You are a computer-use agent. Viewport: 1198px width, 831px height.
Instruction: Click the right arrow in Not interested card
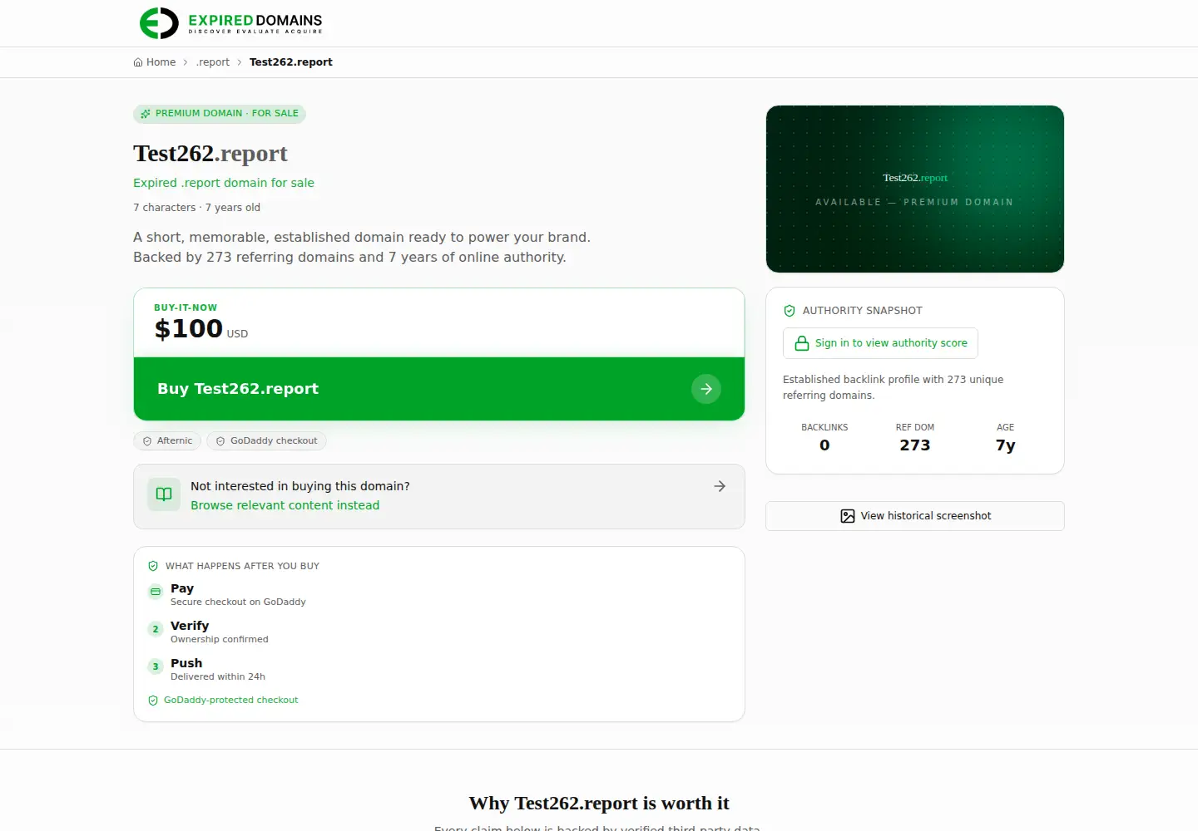point(720,486)
